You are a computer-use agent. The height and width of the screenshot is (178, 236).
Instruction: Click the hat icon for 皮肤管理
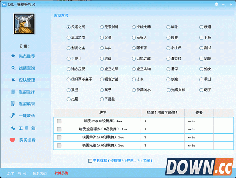tap(13, 80)
